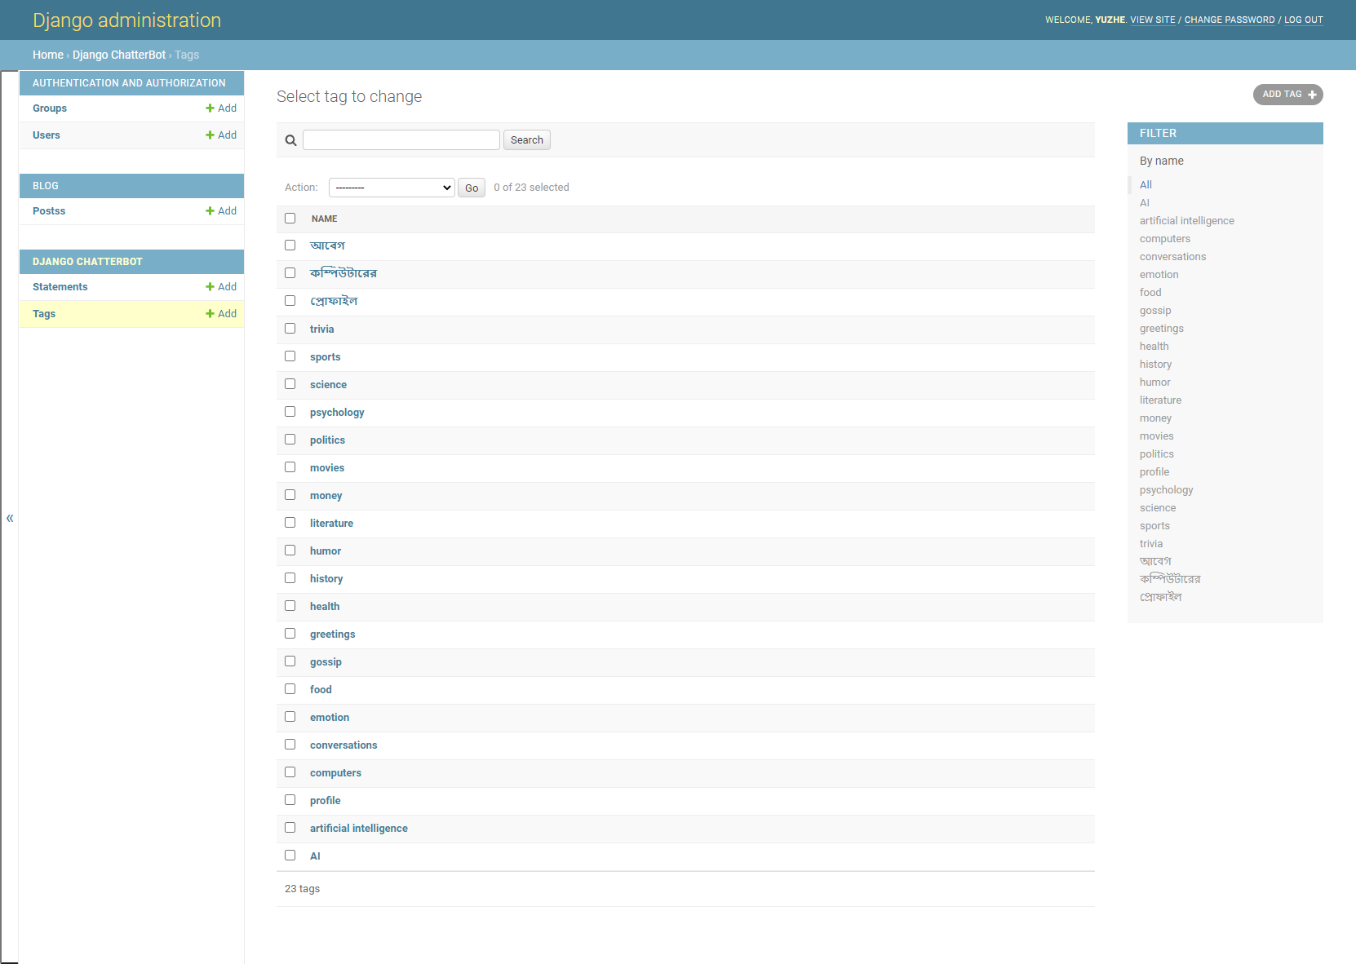The width and height of the screenshot is (1356, 964).
Task: Open the history tag entry
Action: (x=326, y=579)
